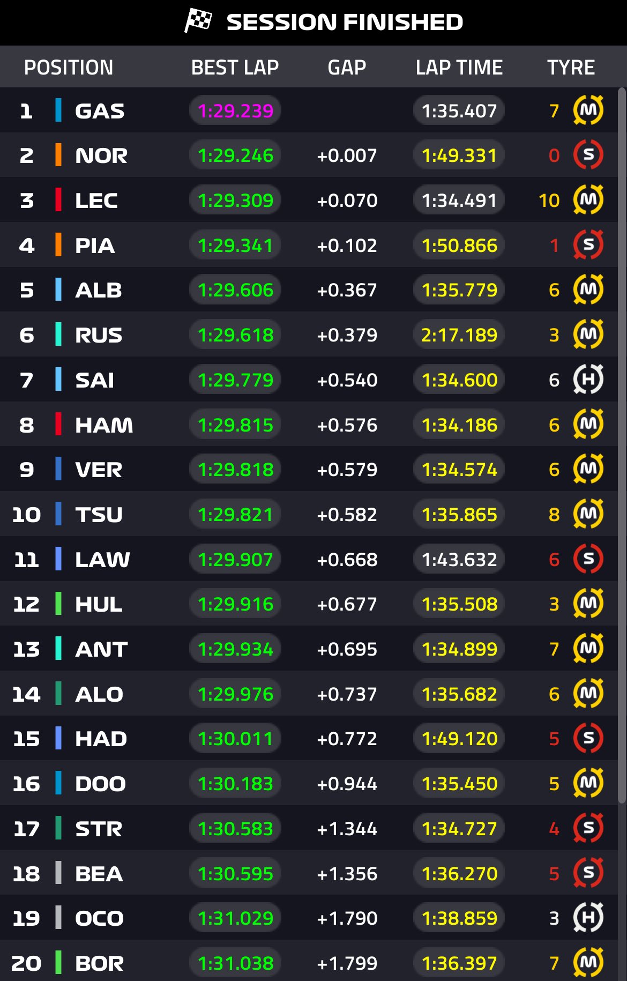627x981 pixels.
Task: Click the vertical scrollbar on the right
Action: tap(622, 445)
